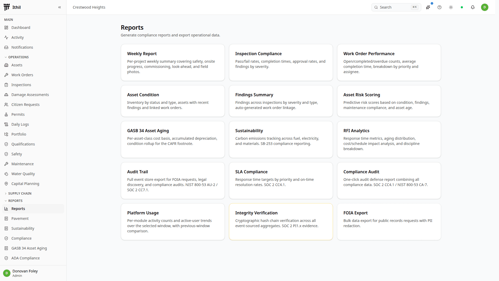This screenshot has width=499, height=281.
Task: Open the notification bell icon
Action: [473, 7]
